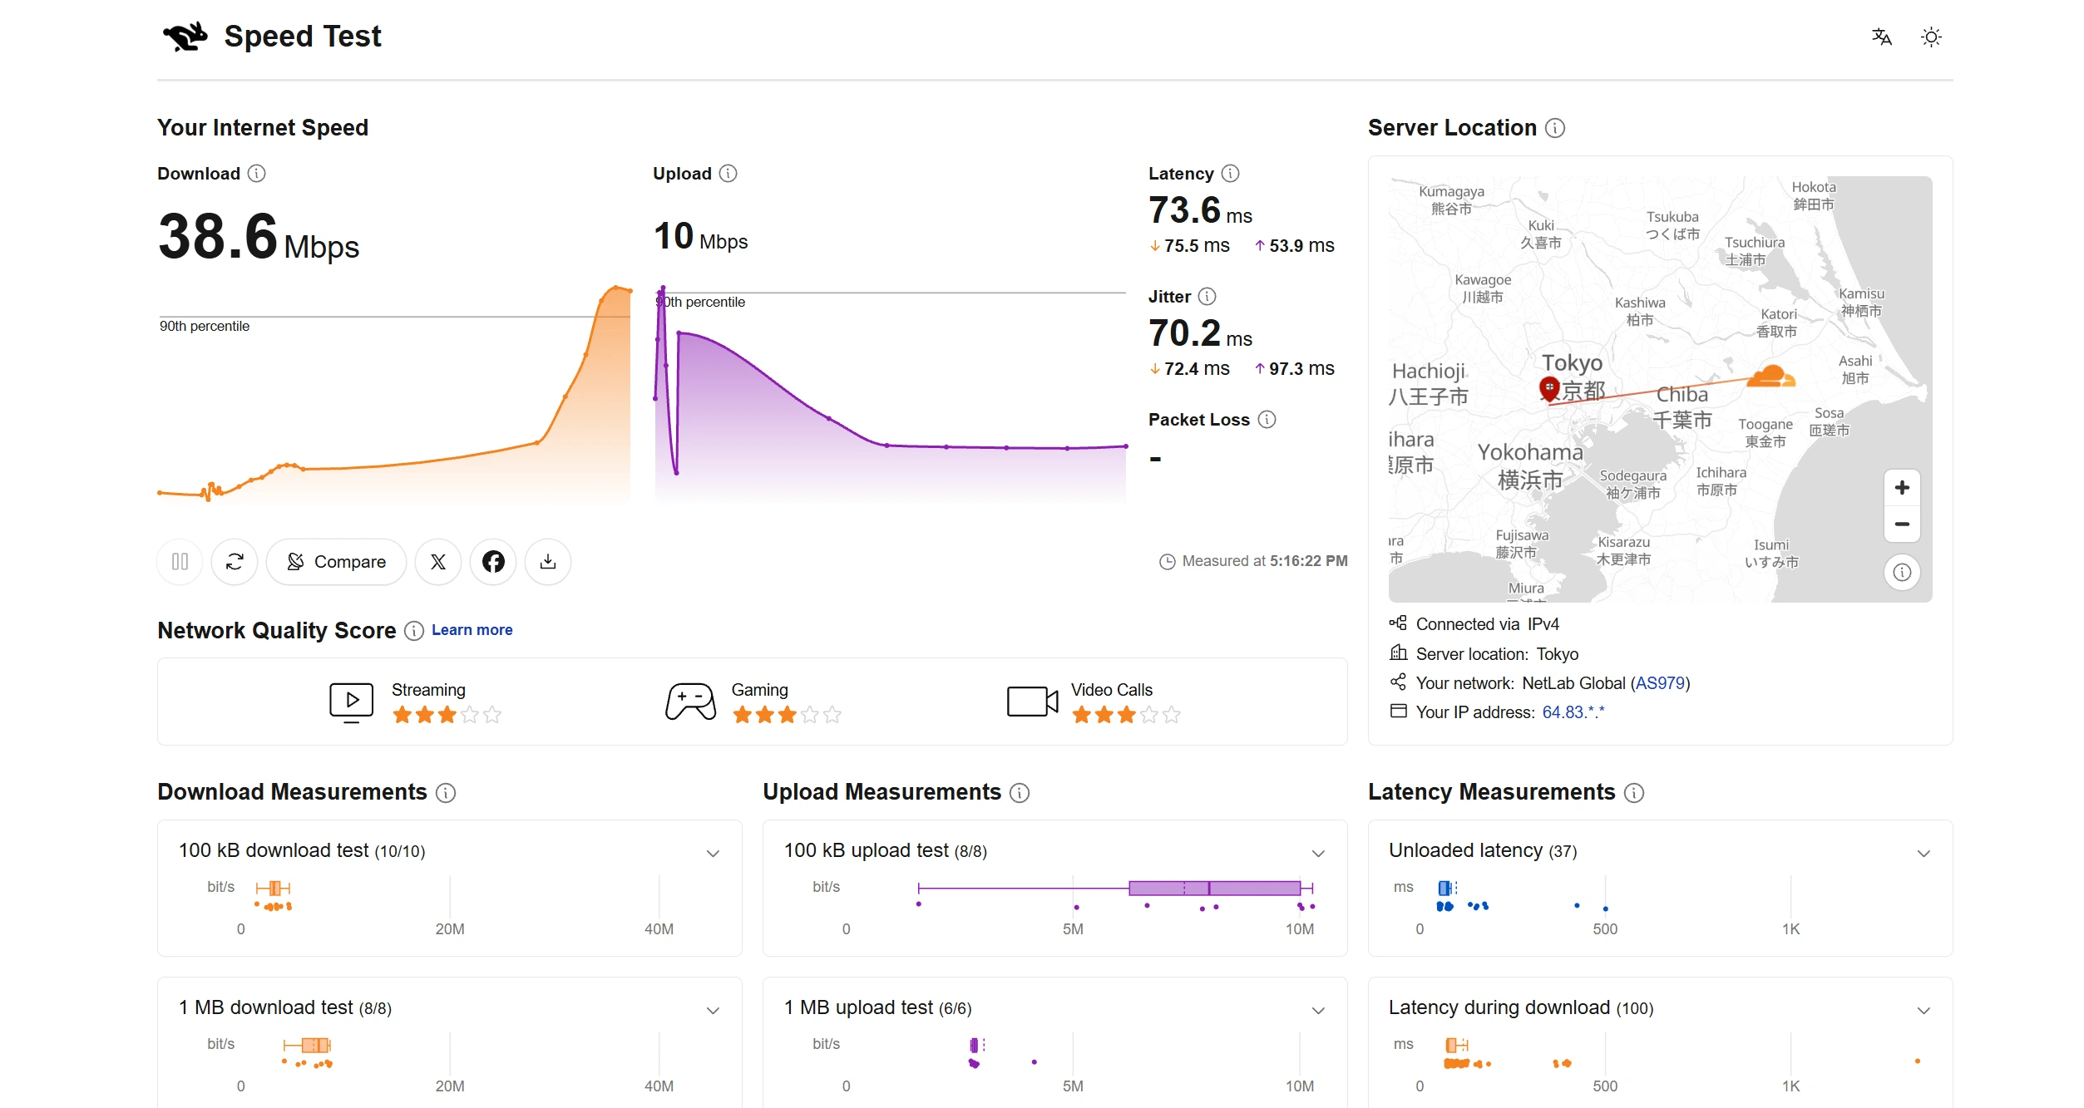The height and width of the screenshot is (1108, 2084).
Task: Click the Tokyo red location pin
Action: pyautogui.click(x=1549, y=388)
